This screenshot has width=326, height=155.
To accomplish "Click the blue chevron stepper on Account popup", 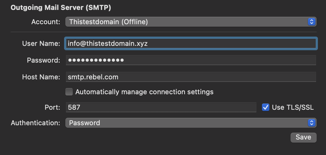I will (x=311, y=22).
